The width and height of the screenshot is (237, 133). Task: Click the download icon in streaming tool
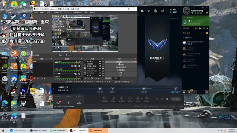pos(68,103)
